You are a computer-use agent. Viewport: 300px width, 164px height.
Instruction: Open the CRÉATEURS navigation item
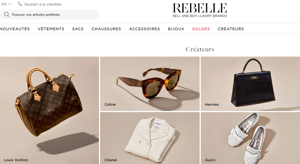coord(231,29)
